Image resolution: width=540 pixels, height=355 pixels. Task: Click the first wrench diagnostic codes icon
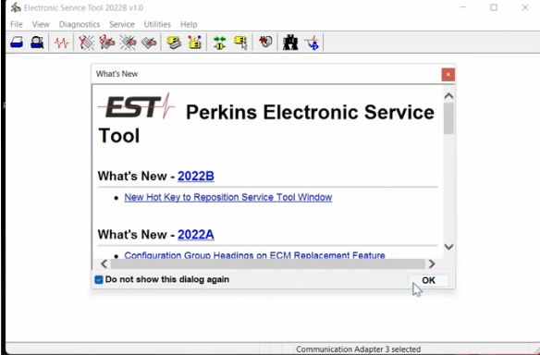[86, 43]
